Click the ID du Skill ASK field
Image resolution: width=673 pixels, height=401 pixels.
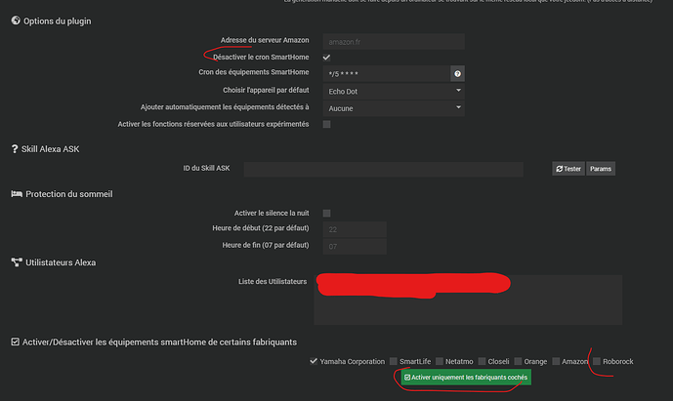pyautogui.click(x=383, y=169)
